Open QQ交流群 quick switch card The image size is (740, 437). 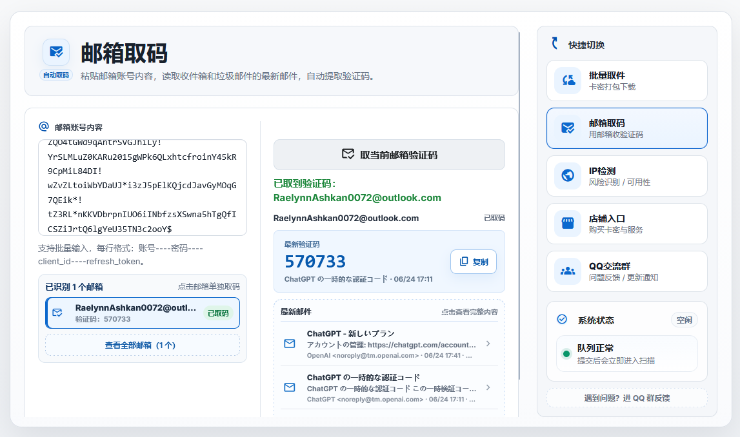point(626,271)
